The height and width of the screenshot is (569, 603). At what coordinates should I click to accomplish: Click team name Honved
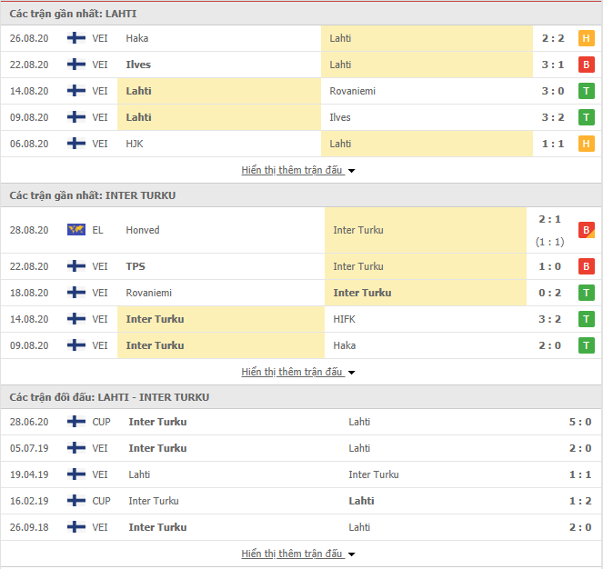(142, 230)
